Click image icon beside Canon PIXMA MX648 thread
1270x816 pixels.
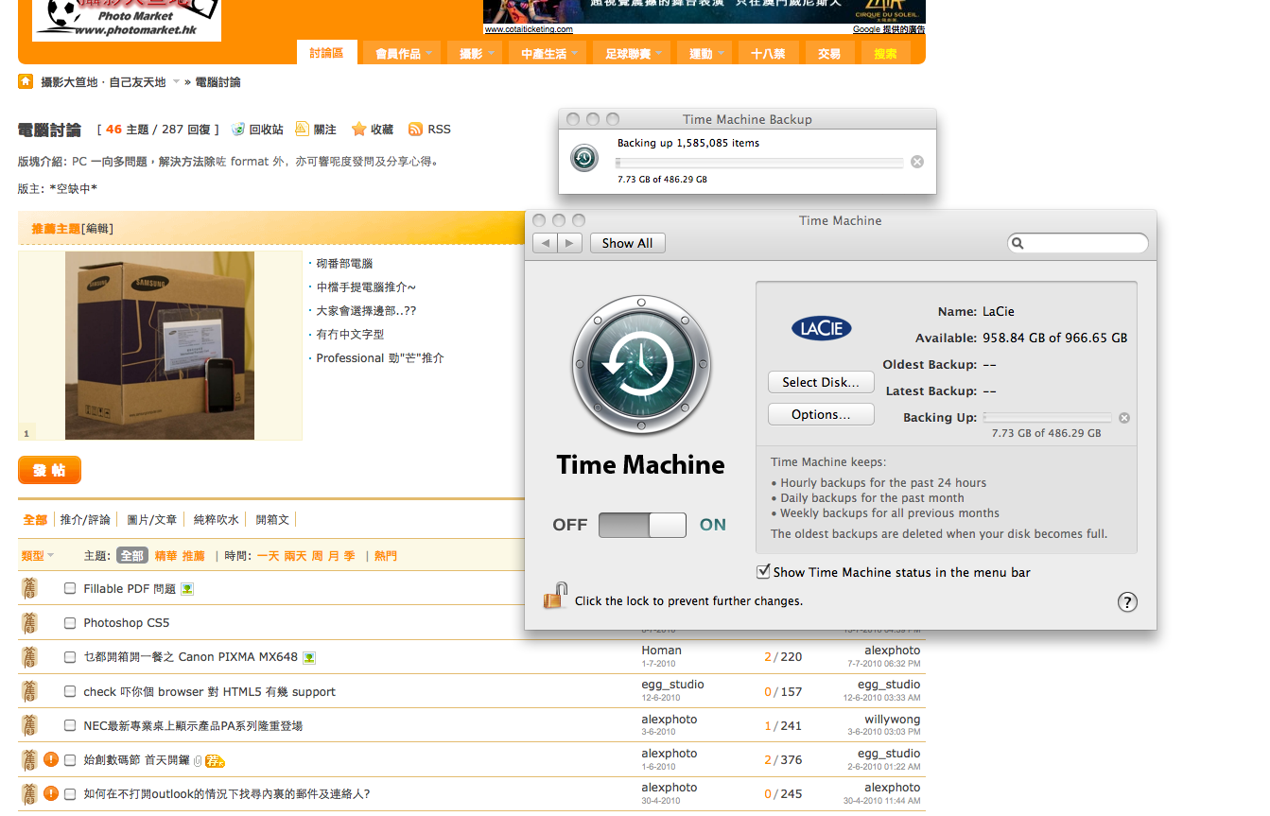(x=309, y=657)
